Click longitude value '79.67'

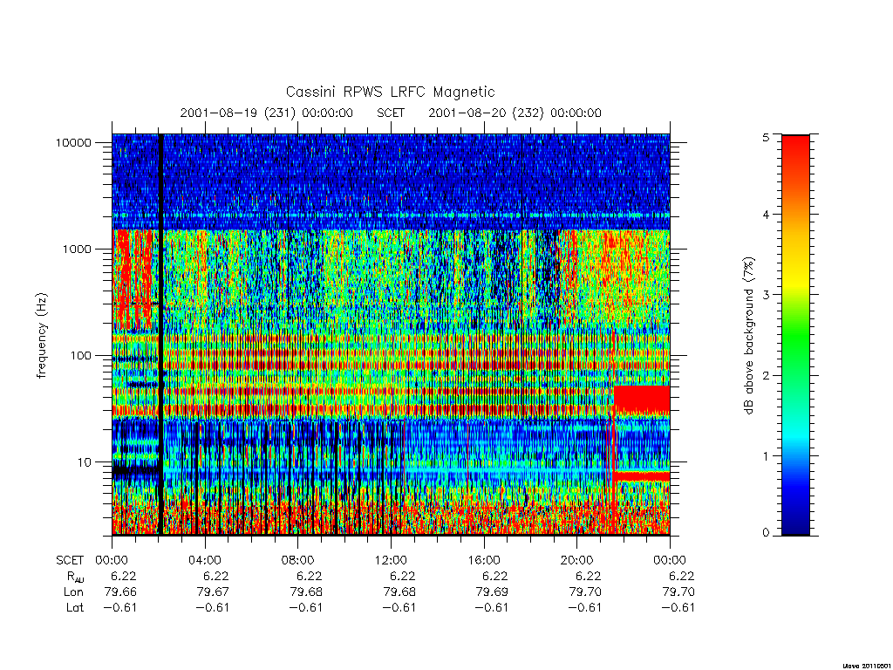point(213,592)
